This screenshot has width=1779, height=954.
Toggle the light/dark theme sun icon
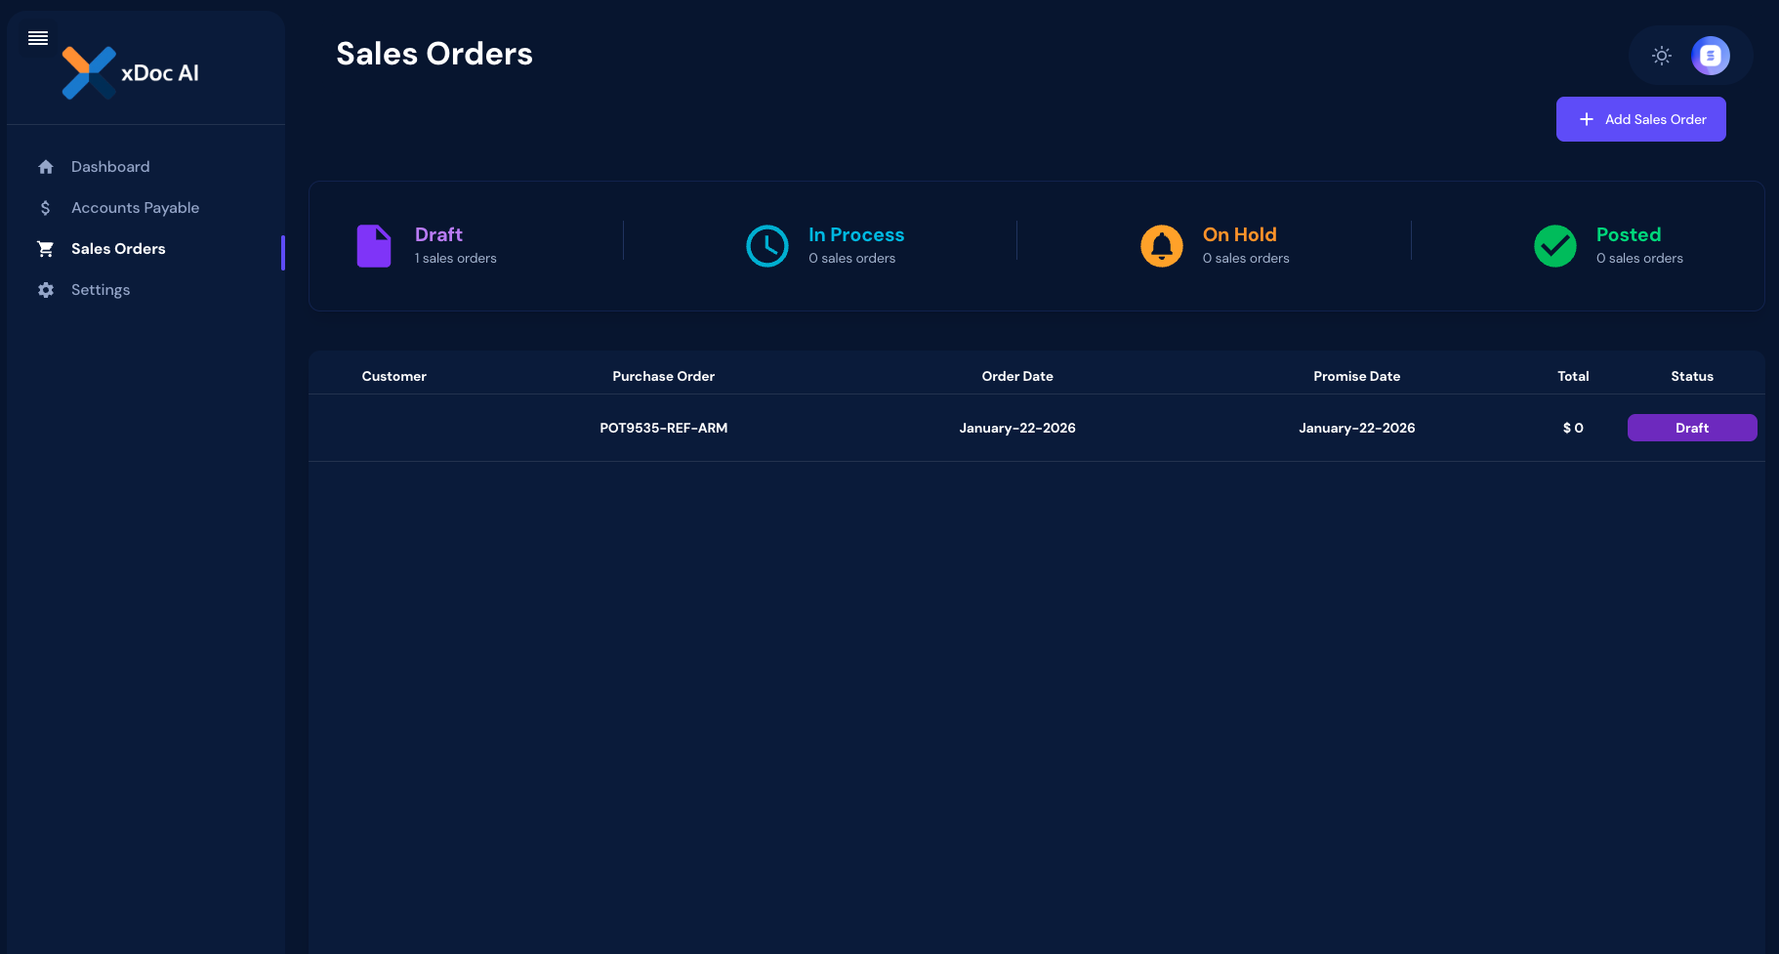1661,56
